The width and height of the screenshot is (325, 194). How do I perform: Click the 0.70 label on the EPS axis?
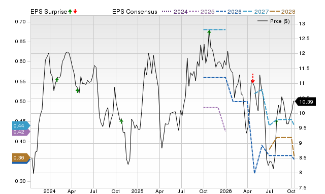(20, 22)
